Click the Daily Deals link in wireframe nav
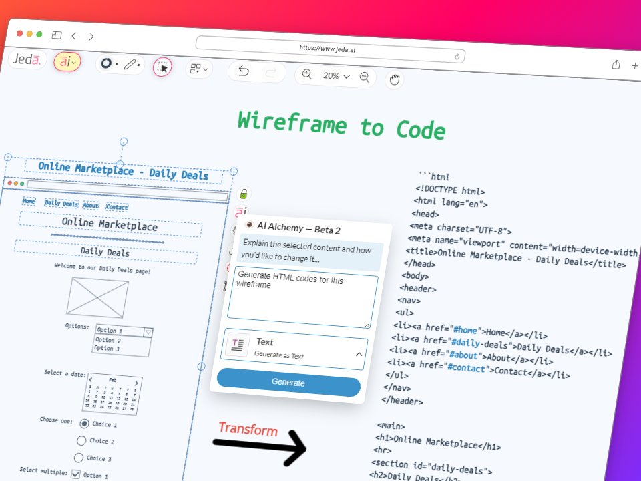Screen dimensions: 641x481 click(61, 203)
